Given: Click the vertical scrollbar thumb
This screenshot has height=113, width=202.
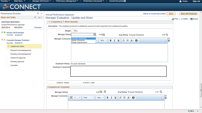Looking at the screenshot, I should coord(201,90).
